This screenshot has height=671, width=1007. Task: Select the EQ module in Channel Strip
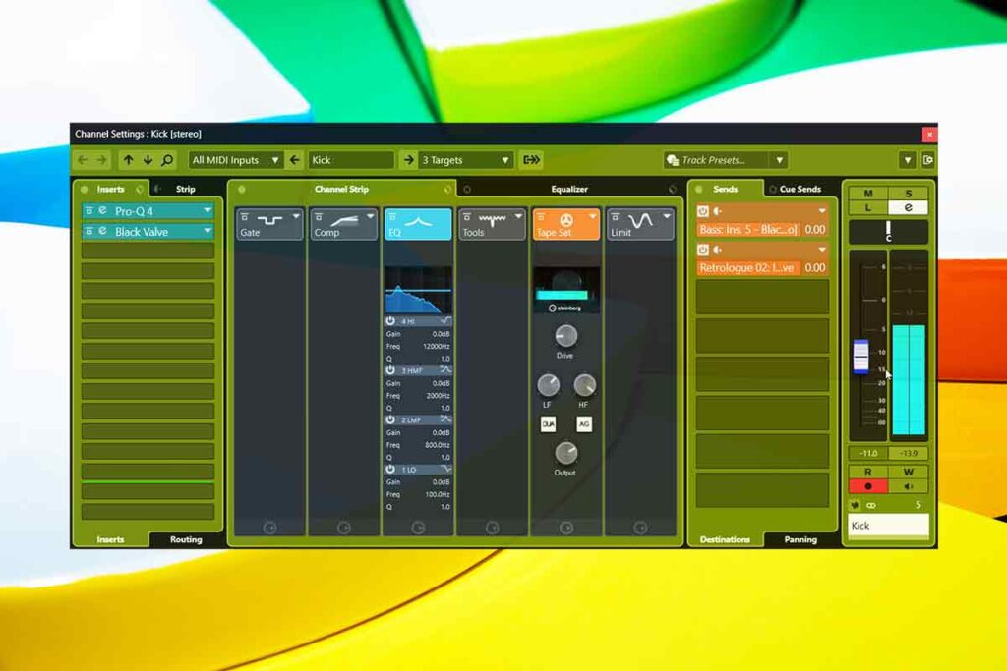click(417, 224)
